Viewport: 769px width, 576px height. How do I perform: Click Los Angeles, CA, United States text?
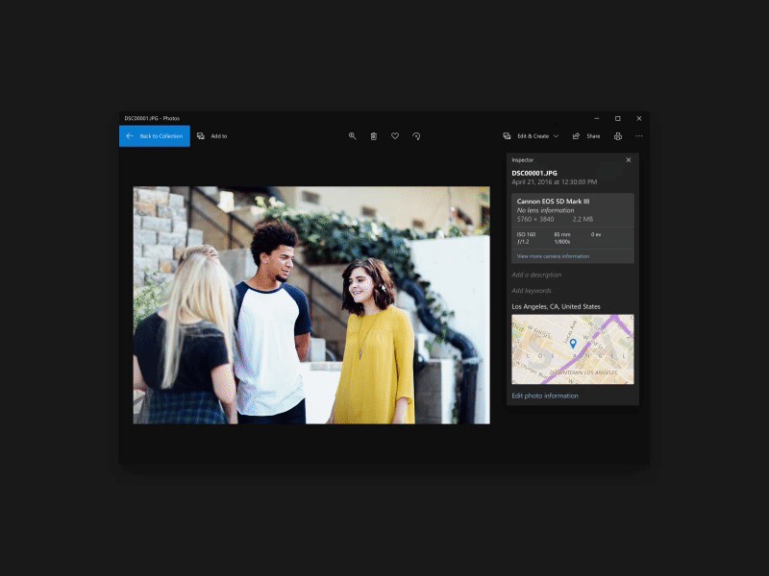point(557,306)
